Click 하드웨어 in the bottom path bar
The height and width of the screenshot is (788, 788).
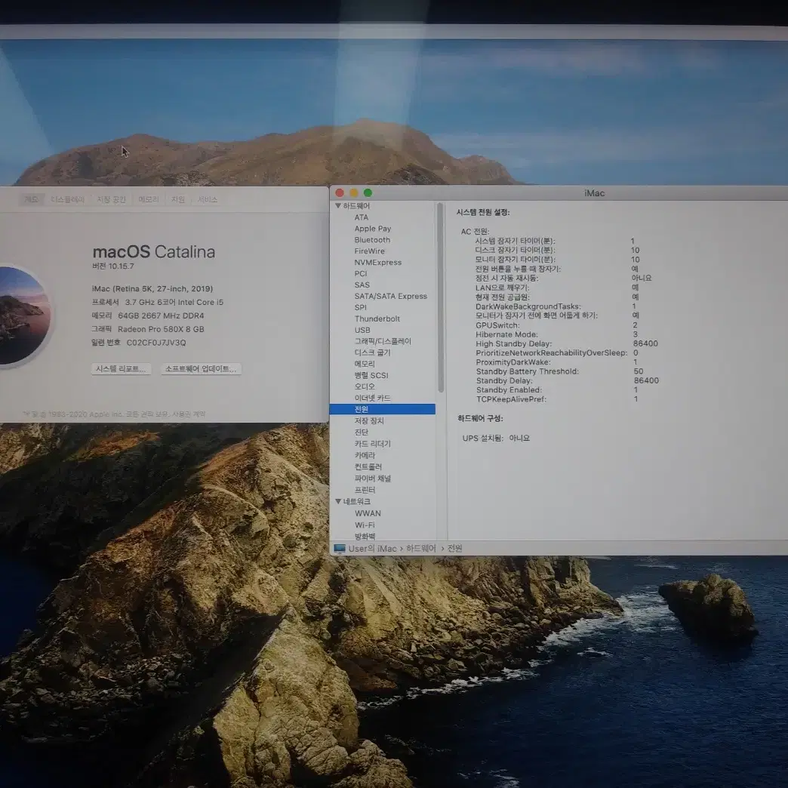[420, 548]
